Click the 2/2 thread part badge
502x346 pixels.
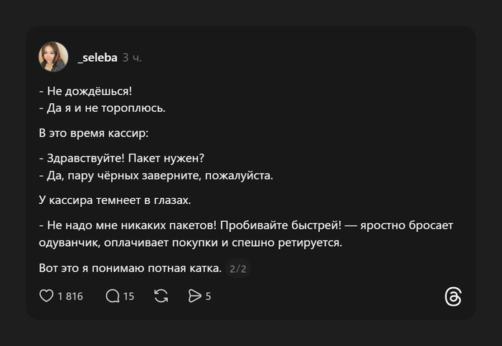pyautogui.click(x=237, y=269)
